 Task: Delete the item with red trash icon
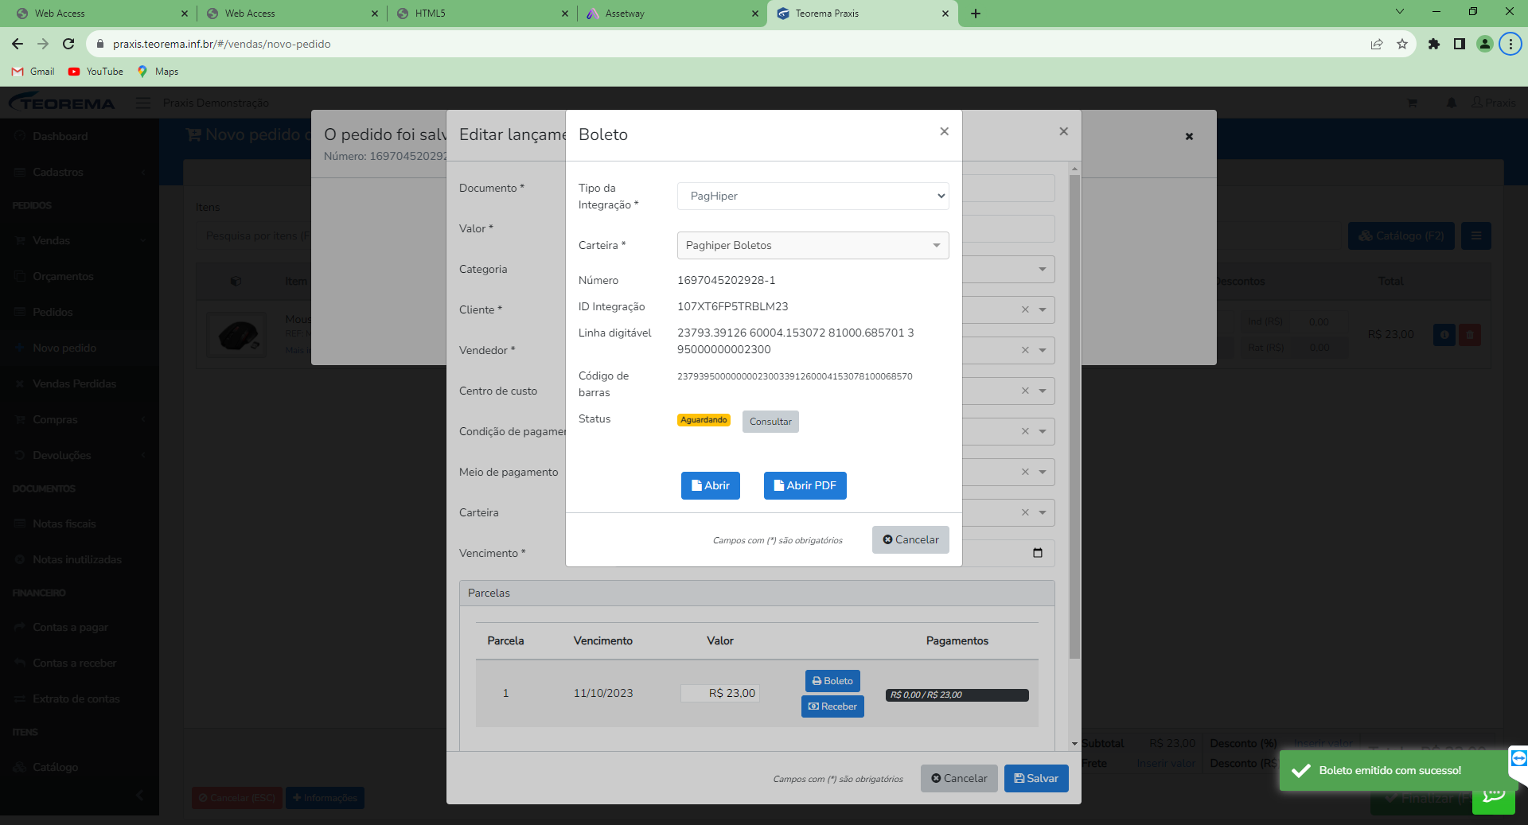(1470, 335)
